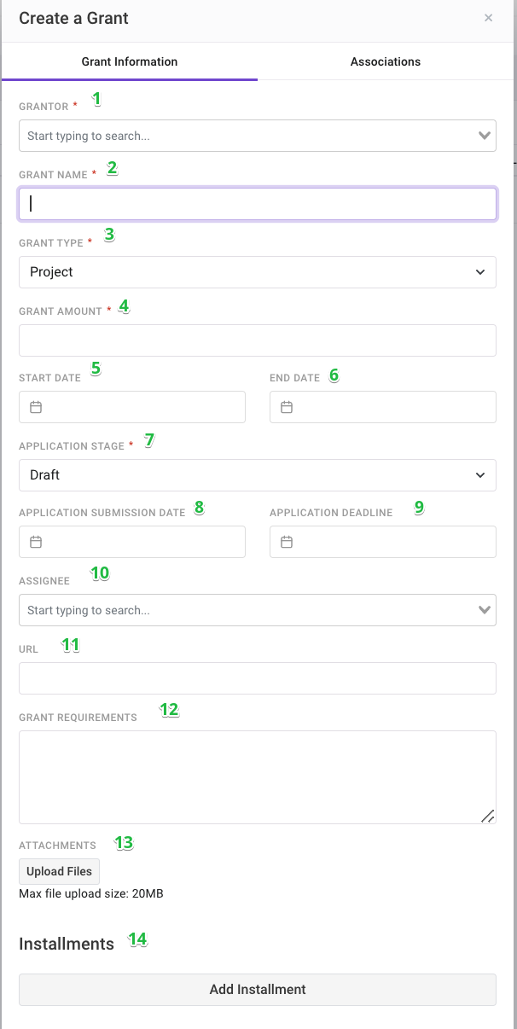Open the calendar picker for End Date
This screenshot has height=1029, width=517.
[286, 407]
